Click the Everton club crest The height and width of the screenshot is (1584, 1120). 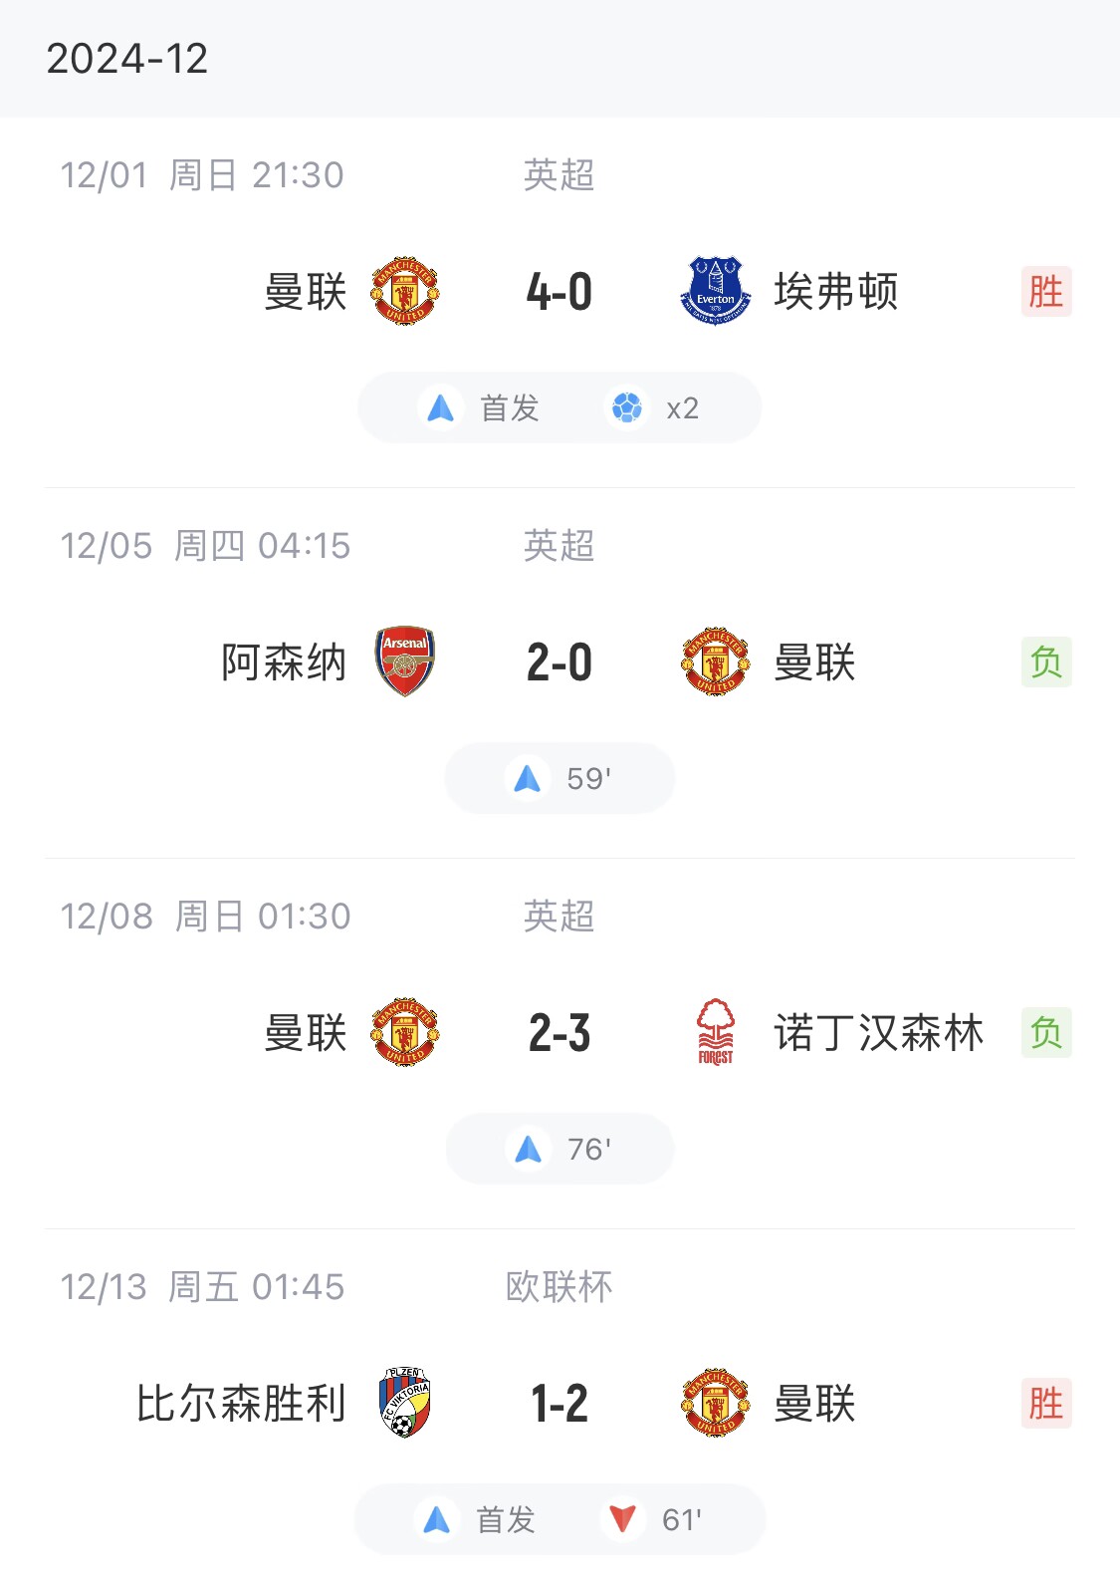(715, 291)
